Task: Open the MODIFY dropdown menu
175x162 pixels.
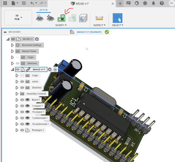Action: click(61, 25)
